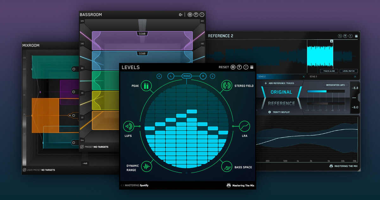Mute the Bassroom speaker icon
Screen dimensions: 380x200
pos(180,15)
